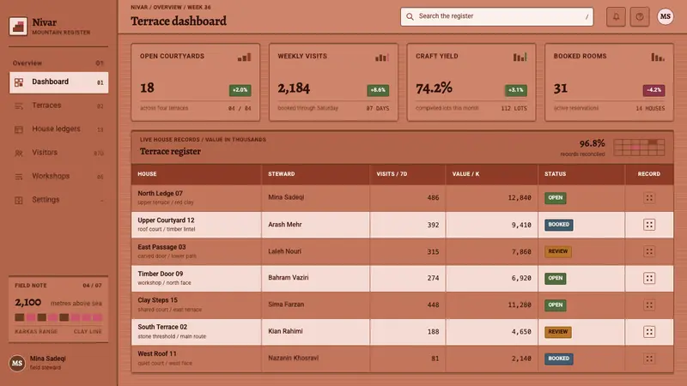
Task: Navigate to Visitors page
Action: pyautogui.click(x=58, y=153)
